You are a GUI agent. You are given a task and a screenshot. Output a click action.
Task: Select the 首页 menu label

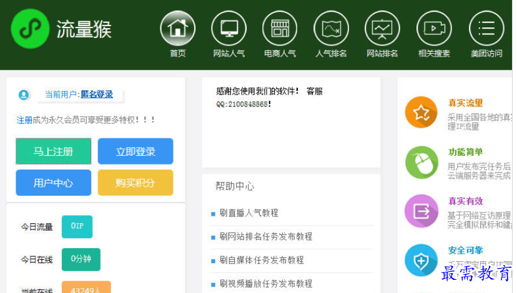click(x=178, y=54)
